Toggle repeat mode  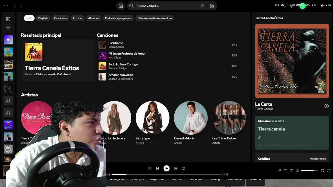click(183, 168)
